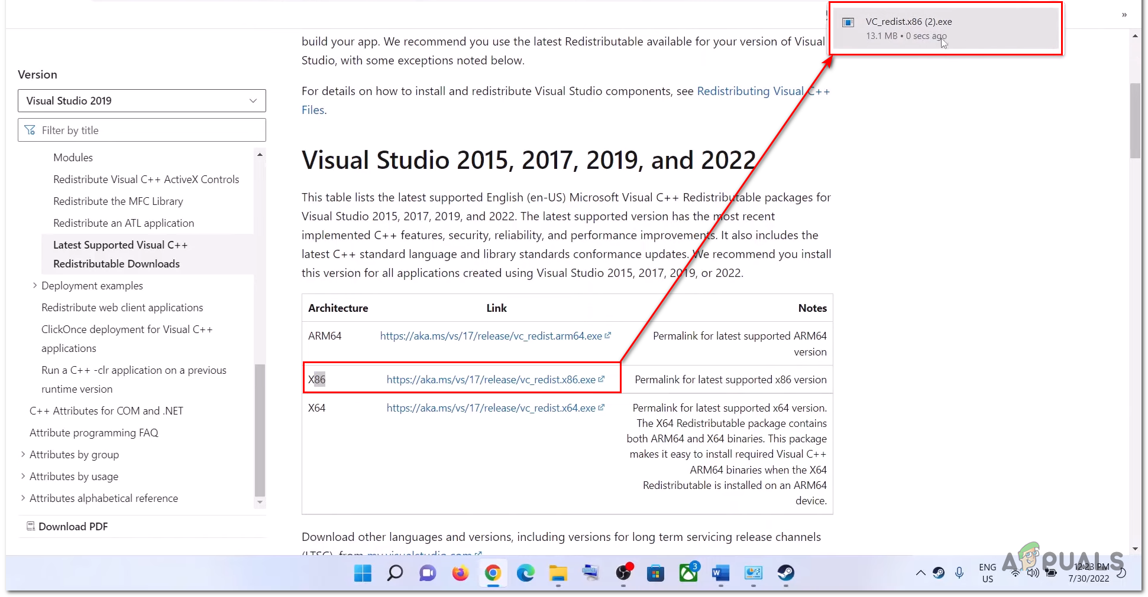Click the battery icon in the system tray
The width and height of the screenshot is (1148, 597).
pyautogui.click(x=1051, y=573)
